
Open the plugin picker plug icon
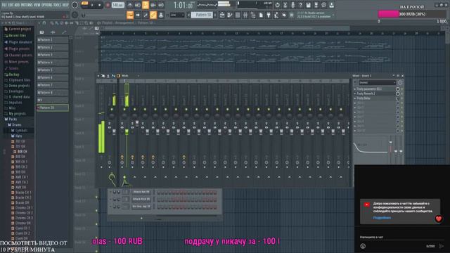click(x=269, y=15)
